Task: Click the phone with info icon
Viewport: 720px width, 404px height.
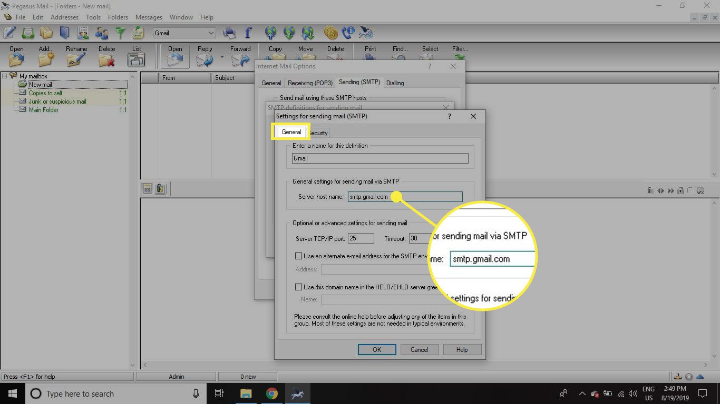Action: [348, 33]
